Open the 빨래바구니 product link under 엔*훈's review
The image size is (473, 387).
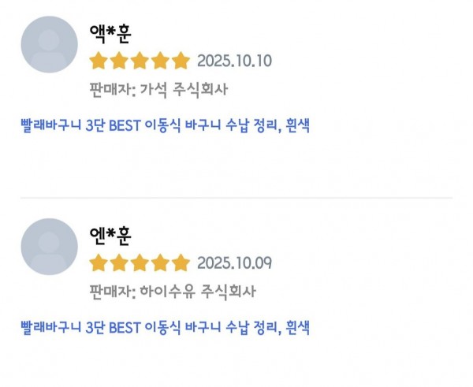coord(164,327)
